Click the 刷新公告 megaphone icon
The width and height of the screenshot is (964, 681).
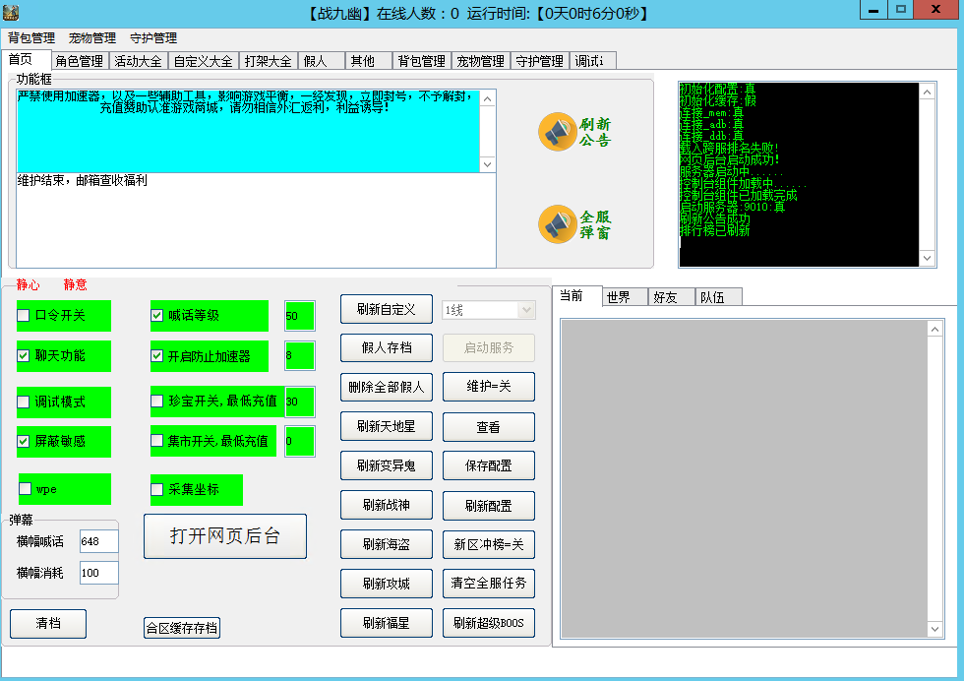(557, 132)
